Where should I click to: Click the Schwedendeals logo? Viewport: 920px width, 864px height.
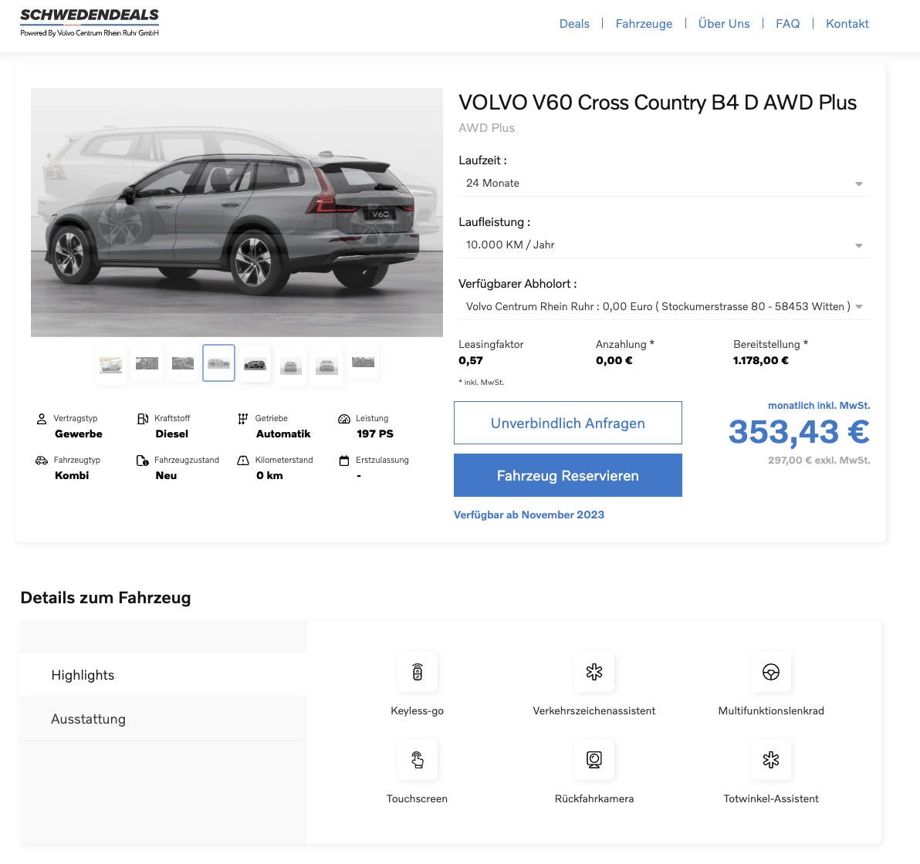[x=90, y=22]
